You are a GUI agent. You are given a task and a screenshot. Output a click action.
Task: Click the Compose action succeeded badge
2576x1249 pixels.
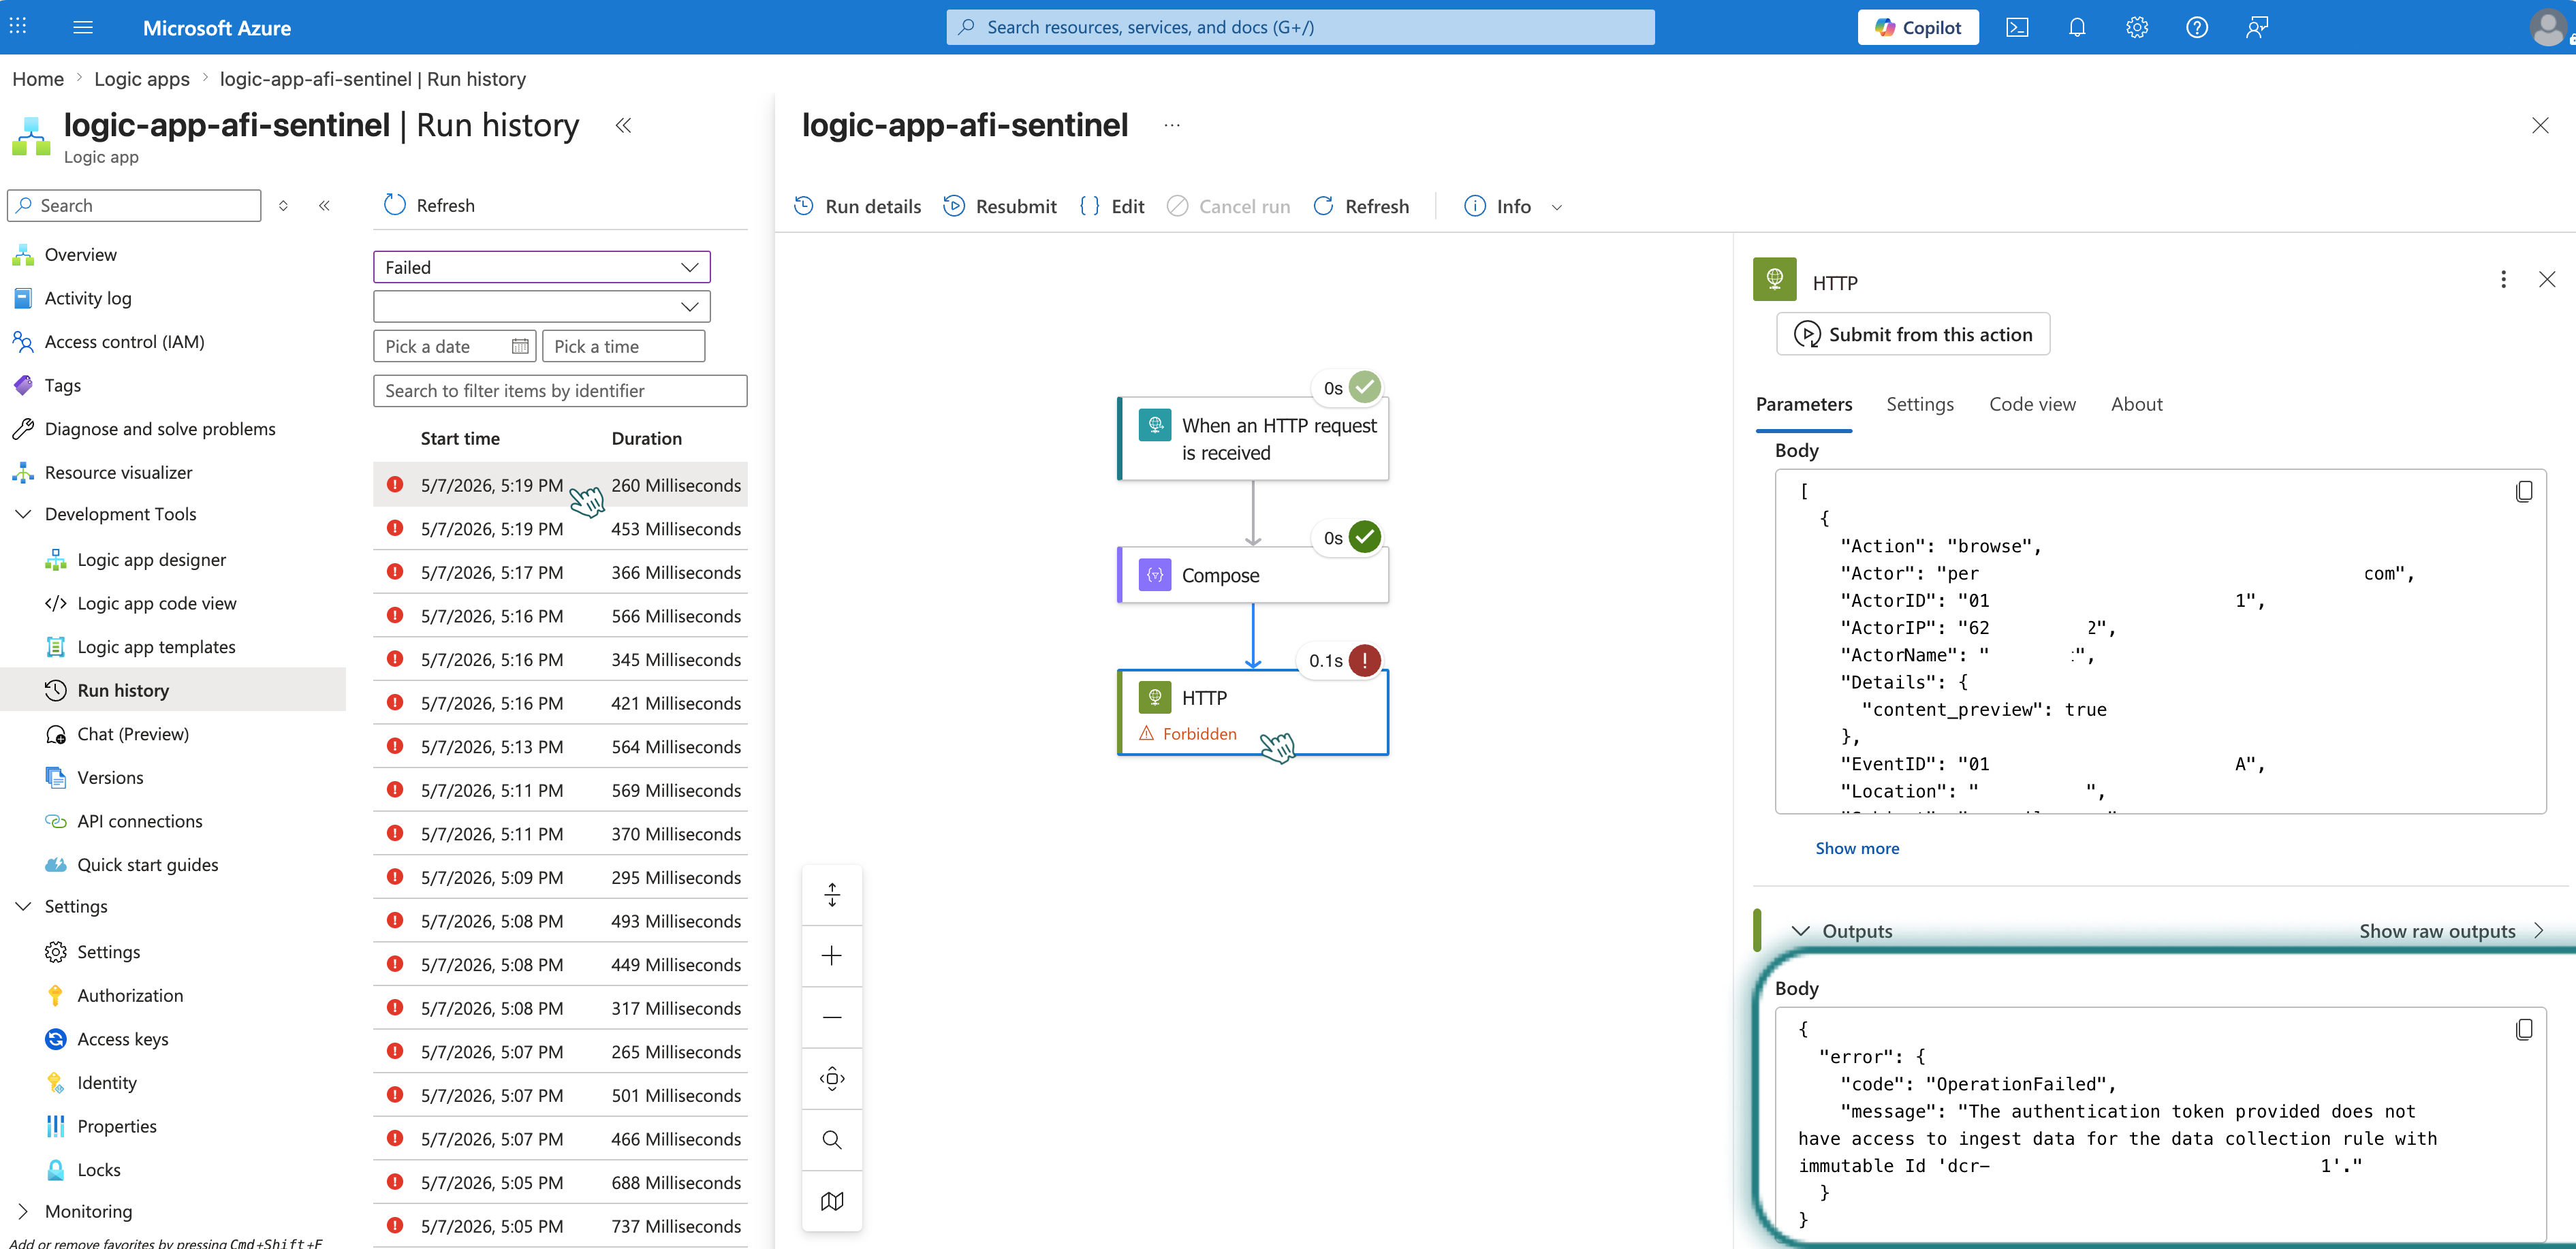point(1364,537)
